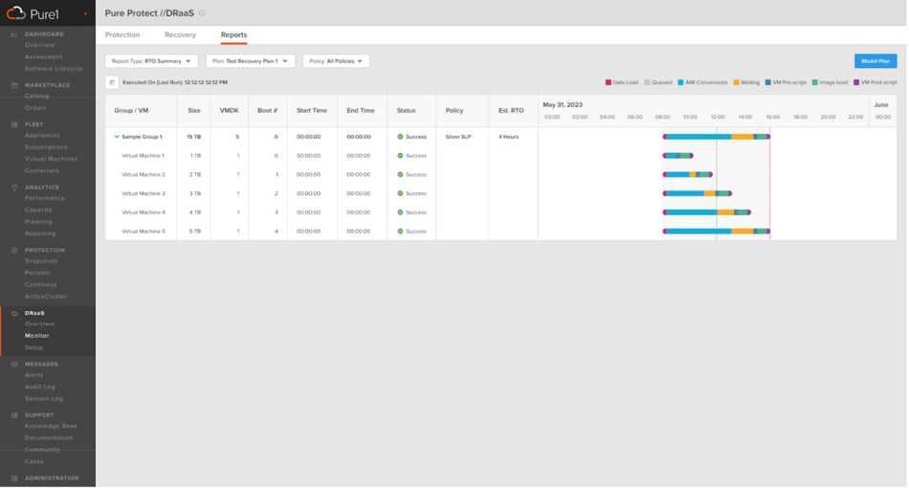This screenshot has width=909, height=488.
Task: Switch to the Recovery tab
Action: tap(180, 34)
